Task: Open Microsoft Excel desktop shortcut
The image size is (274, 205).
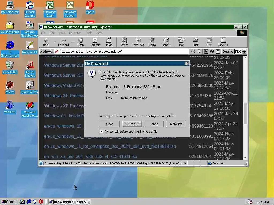Action: 50,9
